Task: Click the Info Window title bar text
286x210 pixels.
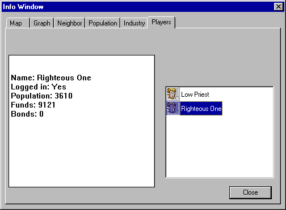Action: pyautogui.click(x=23, y=7)
